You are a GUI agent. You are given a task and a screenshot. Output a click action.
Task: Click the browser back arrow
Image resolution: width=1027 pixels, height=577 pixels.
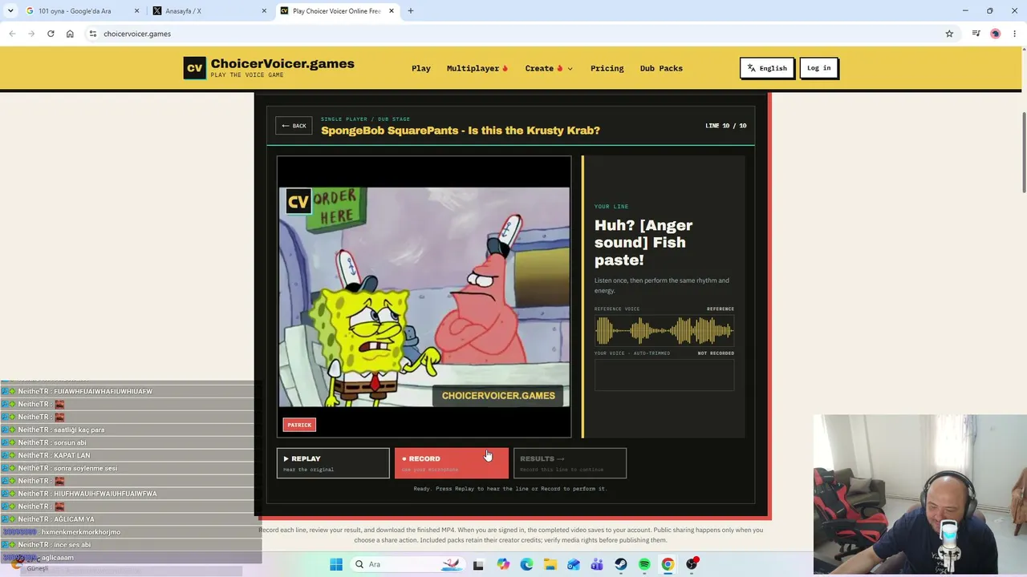pyautogui.click(x=12, y=34)
